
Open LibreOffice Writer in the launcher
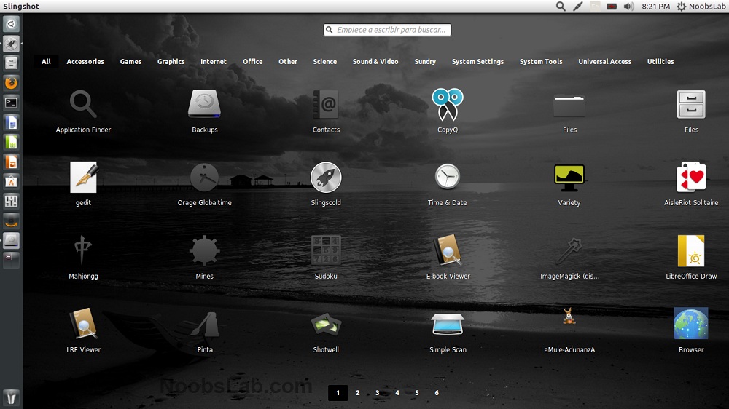coord(11,122)
